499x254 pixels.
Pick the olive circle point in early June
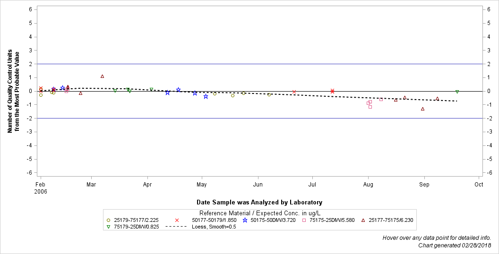269,95
